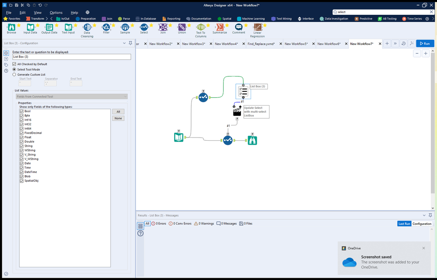
Task: Click the All button for field types
Action: coord(118,112)
